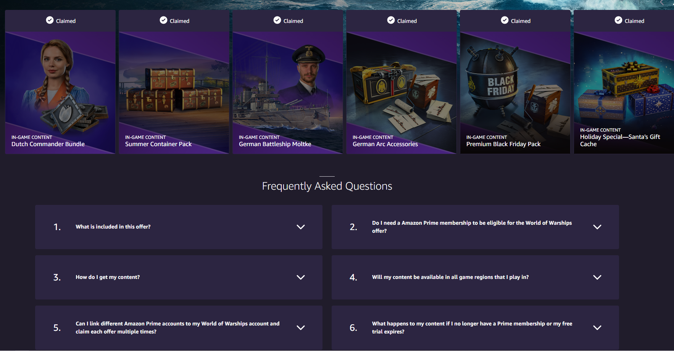Expand chevron for Prime membership expiry question

pos(597,328)
